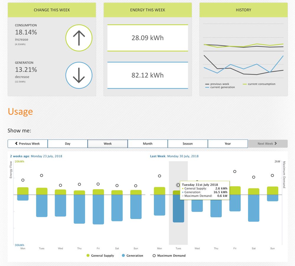Click the 82.12 kWh generation box

click(x=148, y=75)
